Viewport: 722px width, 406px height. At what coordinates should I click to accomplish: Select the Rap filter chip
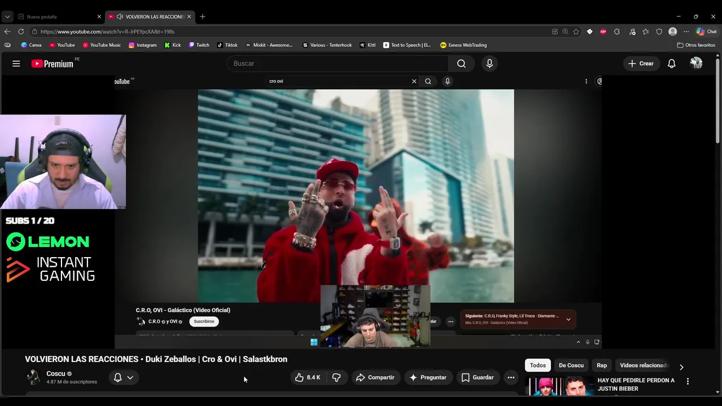(x=602, y=365)
